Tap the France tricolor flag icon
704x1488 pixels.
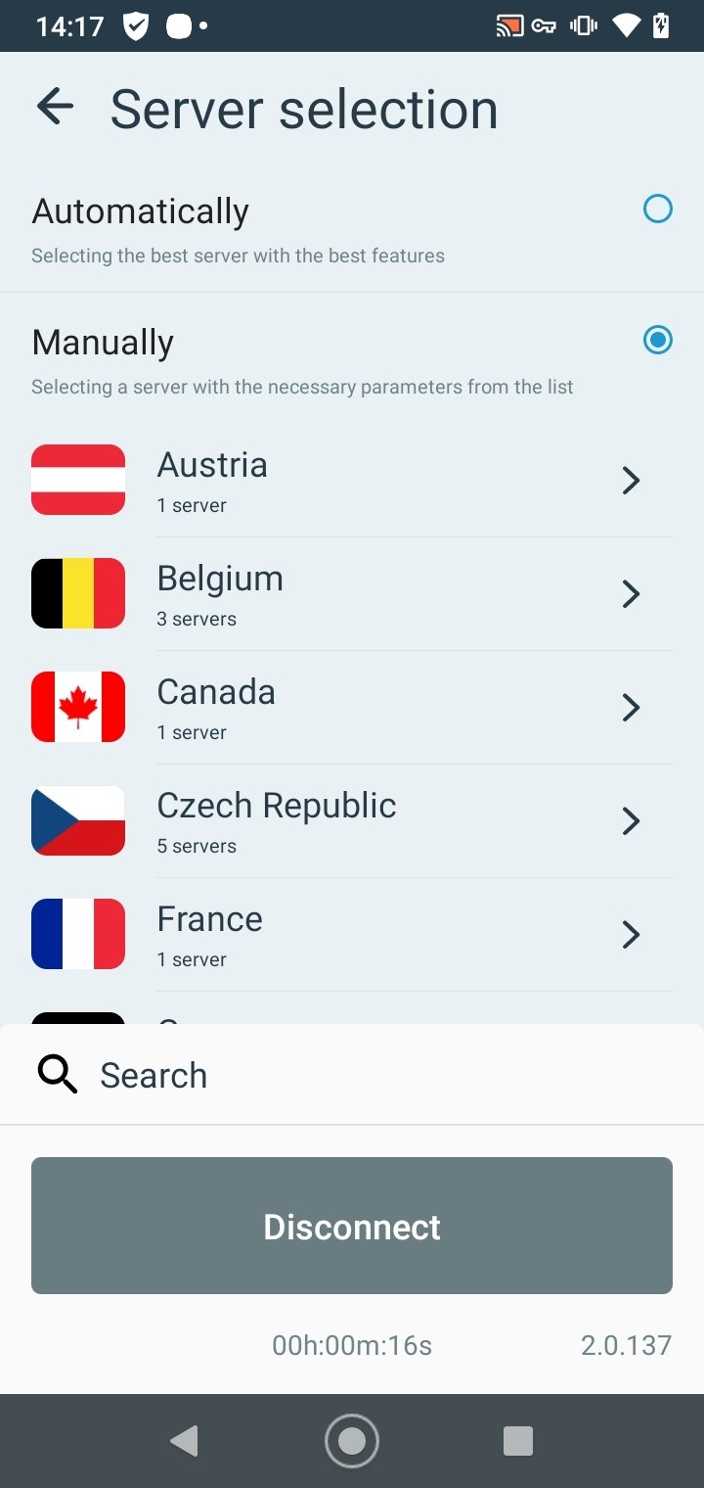(78, 934)
